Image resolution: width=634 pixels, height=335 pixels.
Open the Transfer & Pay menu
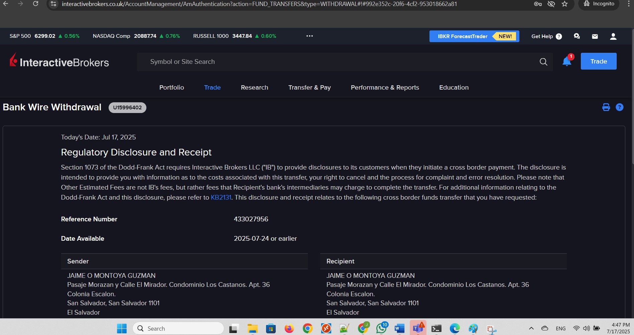pyautogui.click(x=309, y=88)
